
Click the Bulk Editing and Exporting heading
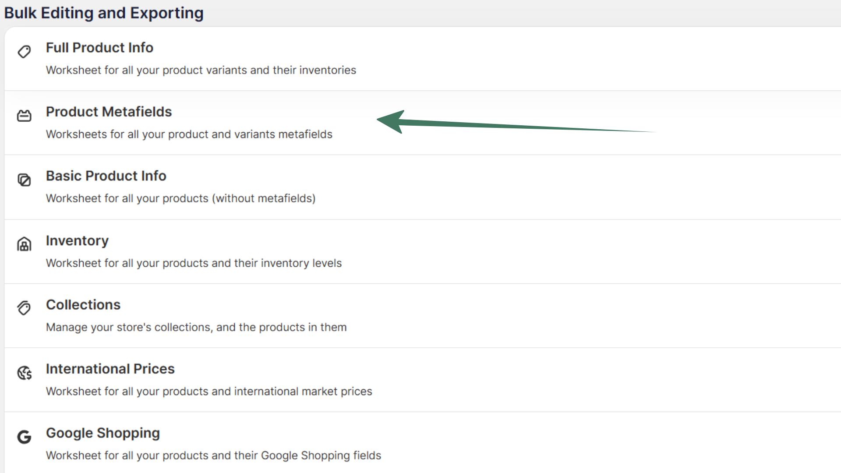coord(104,13)
